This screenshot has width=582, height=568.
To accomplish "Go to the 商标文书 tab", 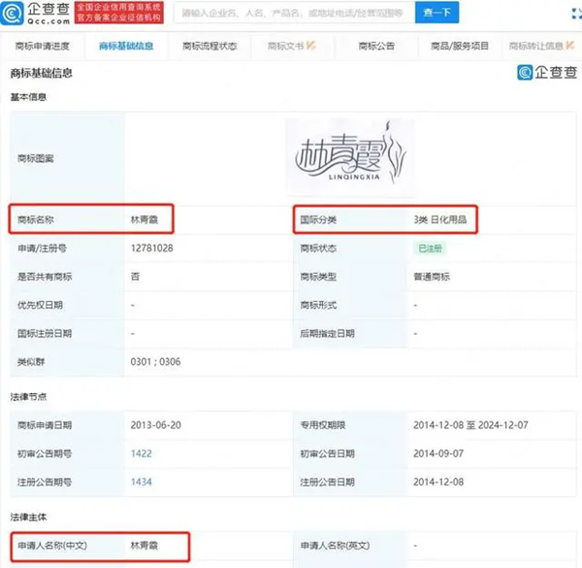I will (285, 47).
